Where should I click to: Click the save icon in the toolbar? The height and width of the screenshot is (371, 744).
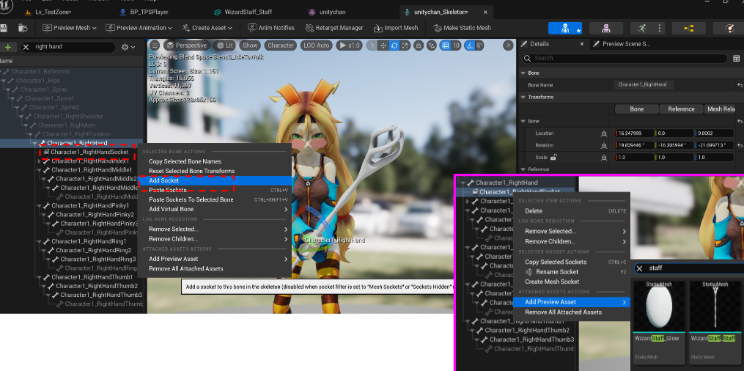click(4, 28)
